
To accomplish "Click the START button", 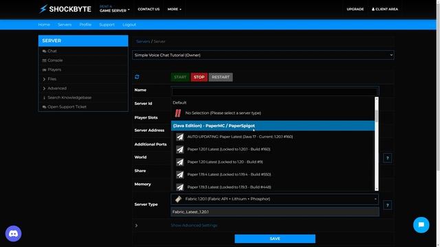I will point(180,77).
